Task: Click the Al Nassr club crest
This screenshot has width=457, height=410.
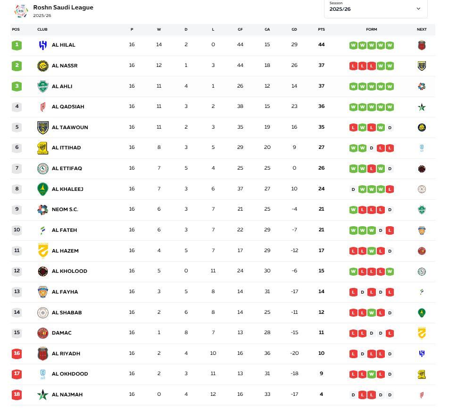Action: 42,66
